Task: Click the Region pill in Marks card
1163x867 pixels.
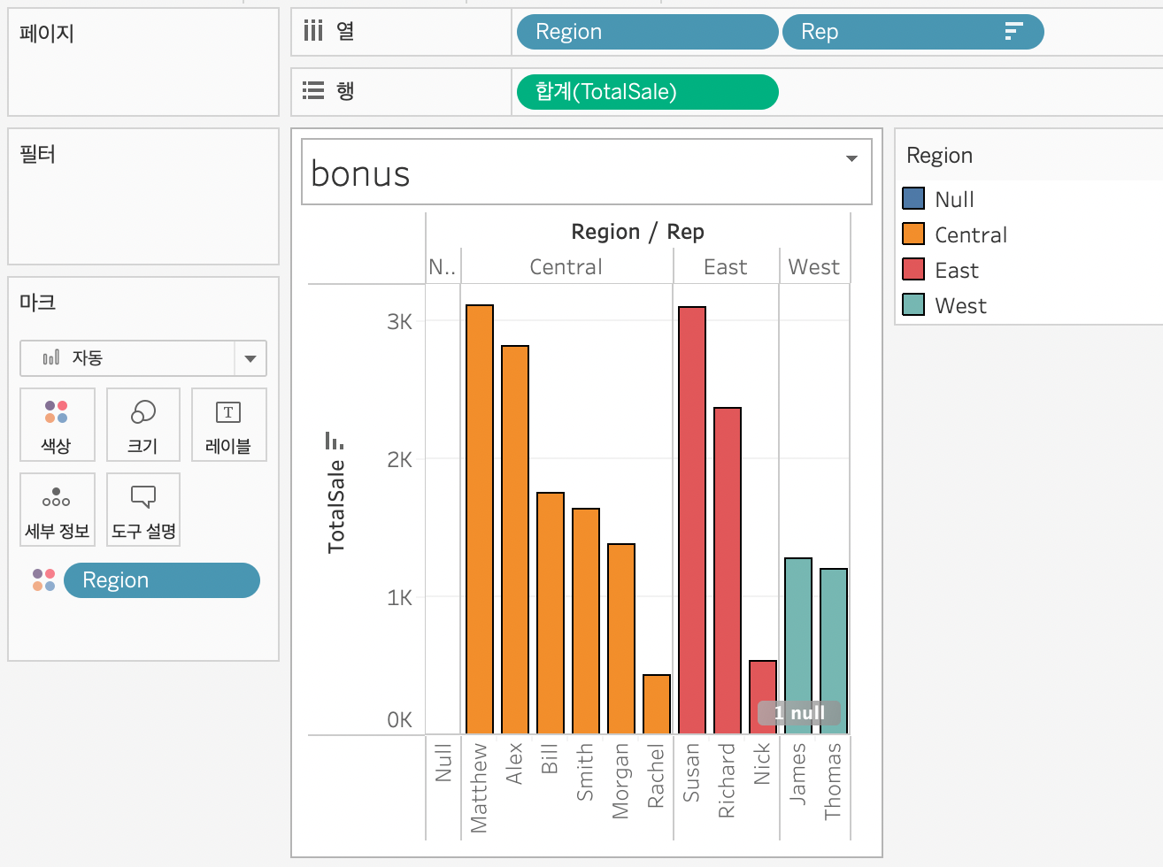Action: [162, 580]
